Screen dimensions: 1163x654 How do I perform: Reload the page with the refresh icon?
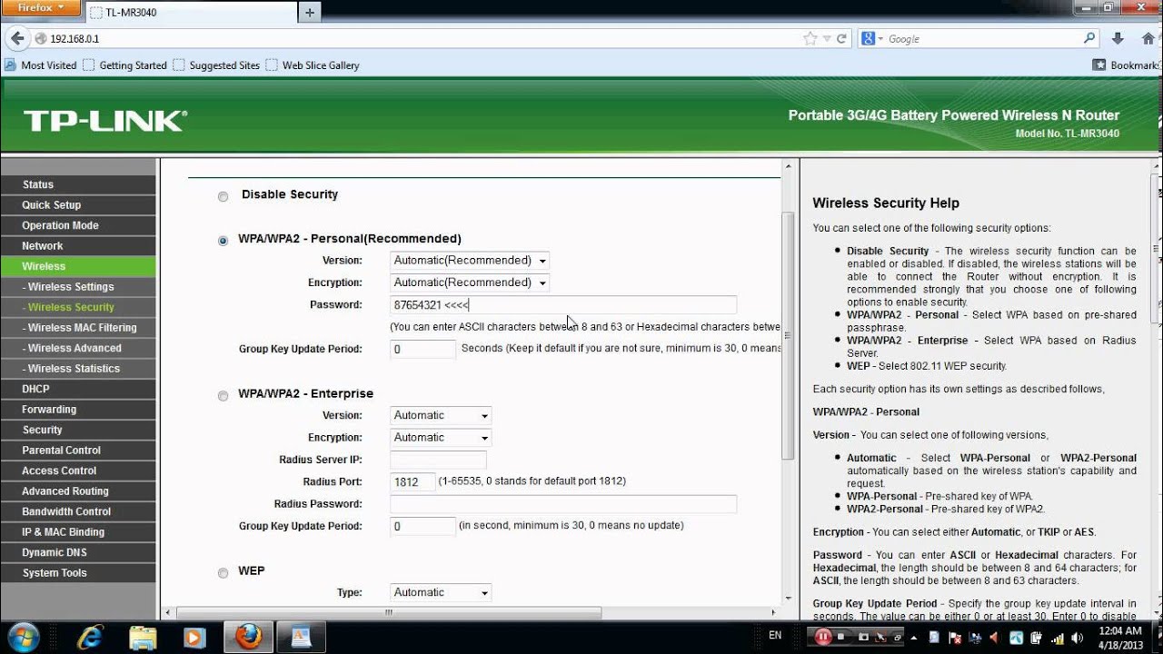coord(841,38)
